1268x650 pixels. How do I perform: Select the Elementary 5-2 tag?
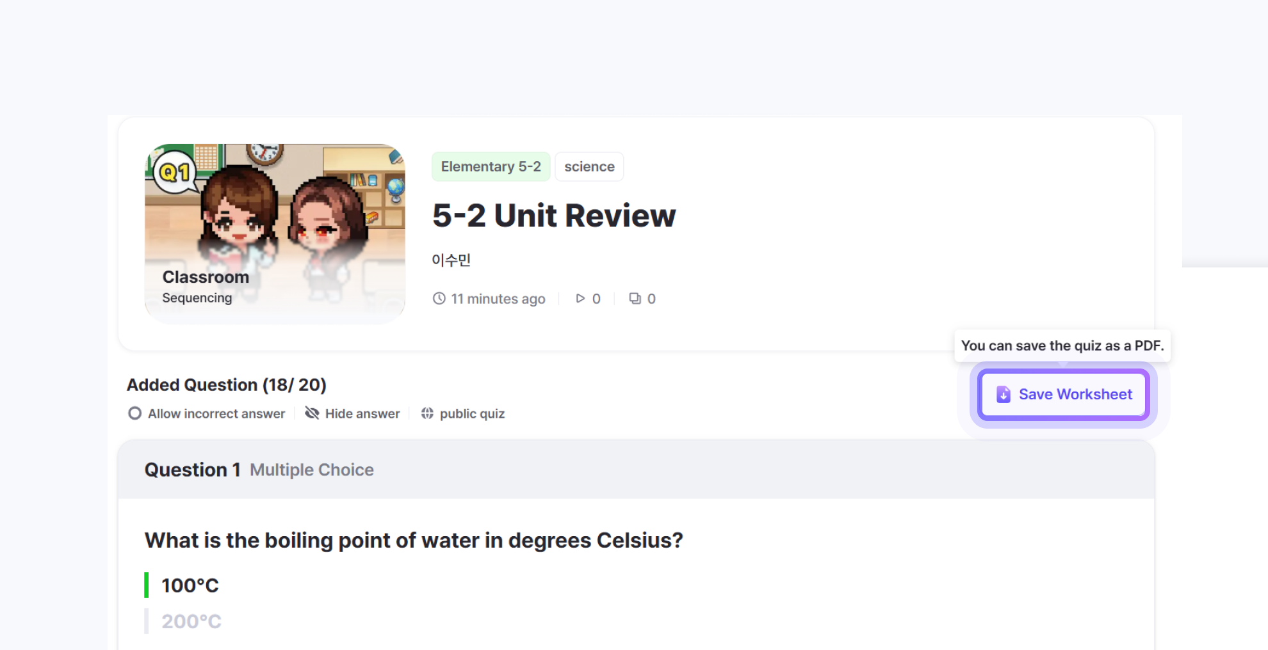pyautogui.click(x=491, y=167)
